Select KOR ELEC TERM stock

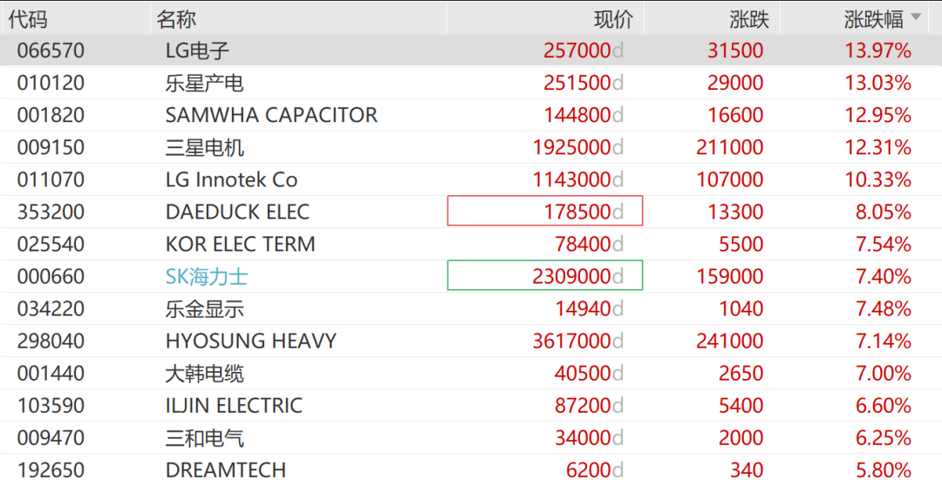point(241,244)
